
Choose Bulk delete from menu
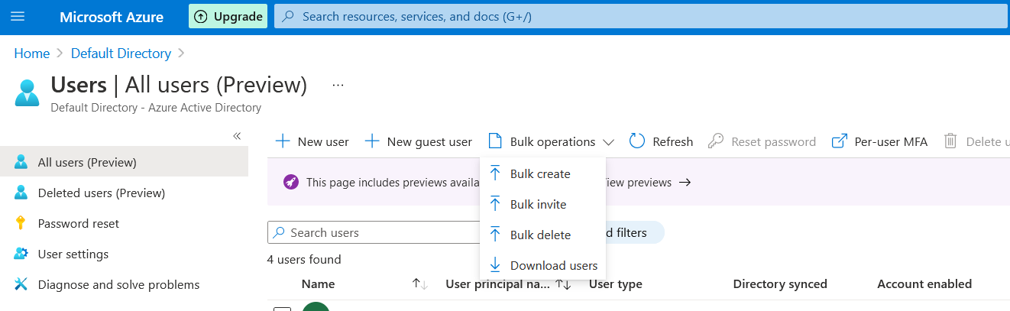point(542,235)
